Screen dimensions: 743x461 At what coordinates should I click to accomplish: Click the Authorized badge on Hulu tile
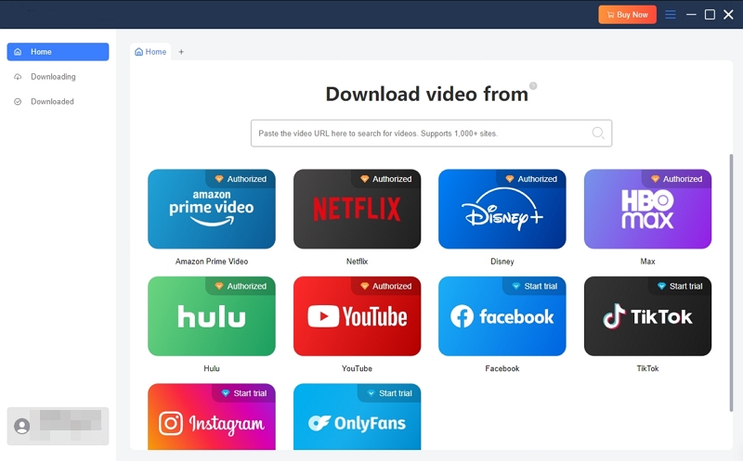point(241,286)
